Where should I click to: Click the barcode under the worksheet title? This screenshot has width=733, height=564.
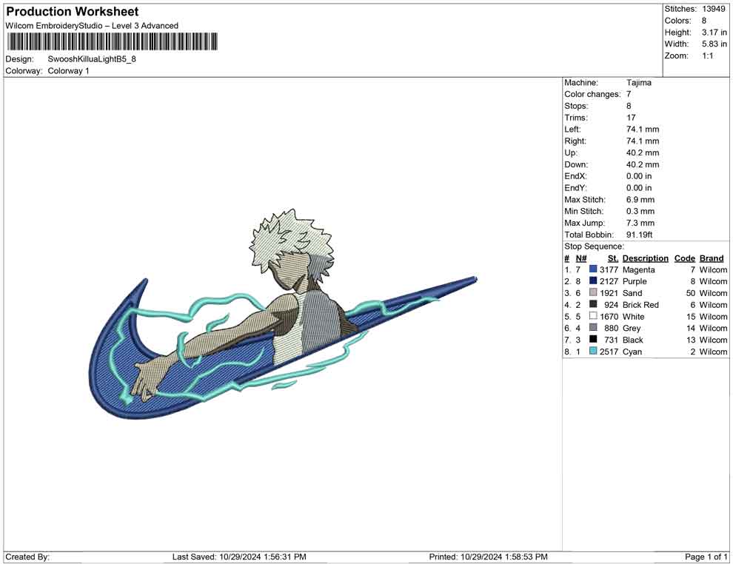(x=112, y=41)
